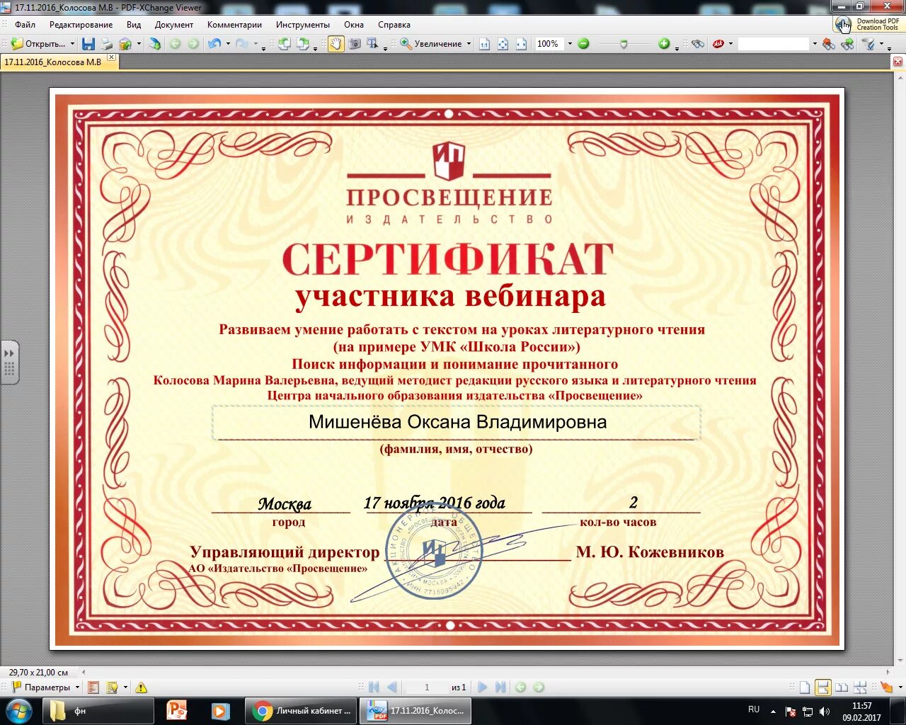This screenshot has height=725, width=906.
Task: Click the Redo arrow icon
Action: tap(242, 44)
